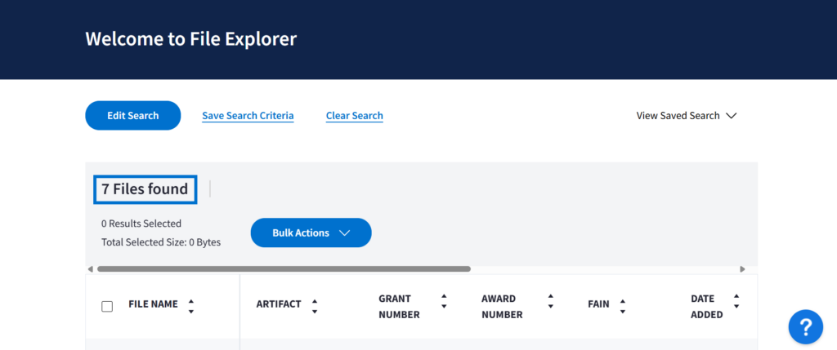This screenshot has width=837, height=350.
Task: Sort by Artifact column arrows
Action: coord(315,305)
